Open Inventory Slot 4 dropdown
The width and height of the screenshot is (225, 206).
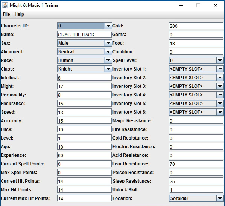click(x=196, y=95)
